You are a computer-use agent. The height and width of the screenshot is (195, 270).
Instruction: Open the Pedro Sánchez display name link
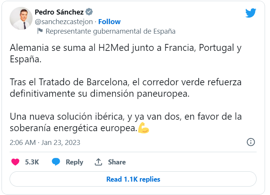[x=59, y=11]
